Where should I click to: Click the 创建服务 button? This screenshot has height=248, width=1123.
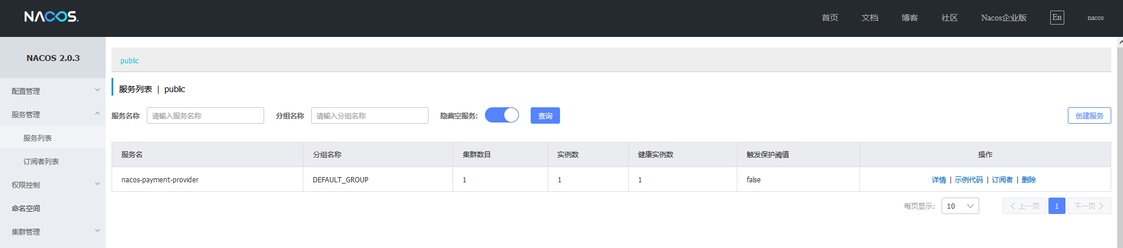pyautogui.click(x=1089, y=116)
